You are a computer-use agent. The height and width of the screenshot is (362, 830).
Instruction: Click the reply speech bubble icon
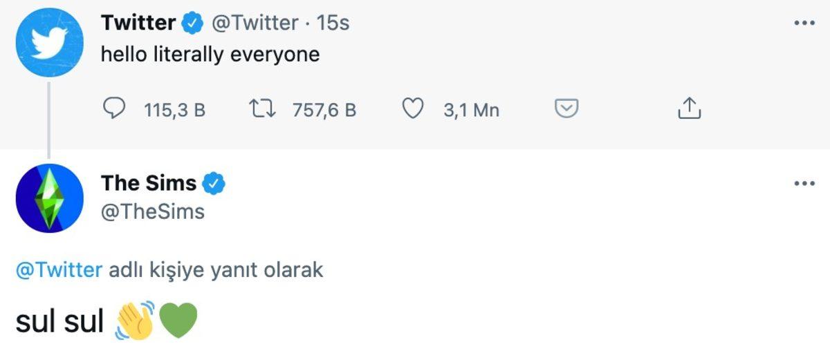point(114,109)
